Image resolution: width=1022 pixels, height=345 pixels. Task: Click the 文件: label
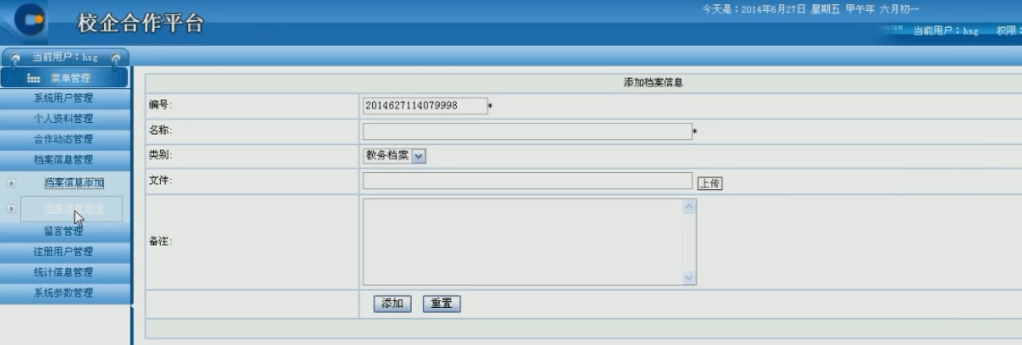click(160, 181)
